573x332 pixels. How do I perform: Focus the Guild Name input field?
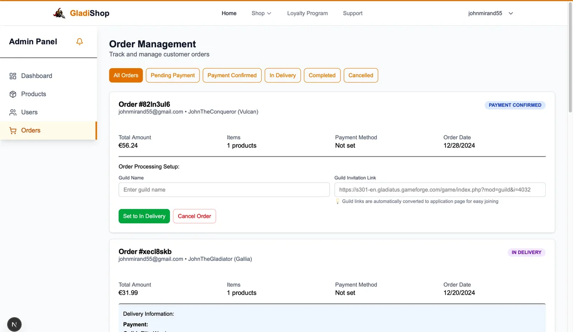click(x=224, y=189)
